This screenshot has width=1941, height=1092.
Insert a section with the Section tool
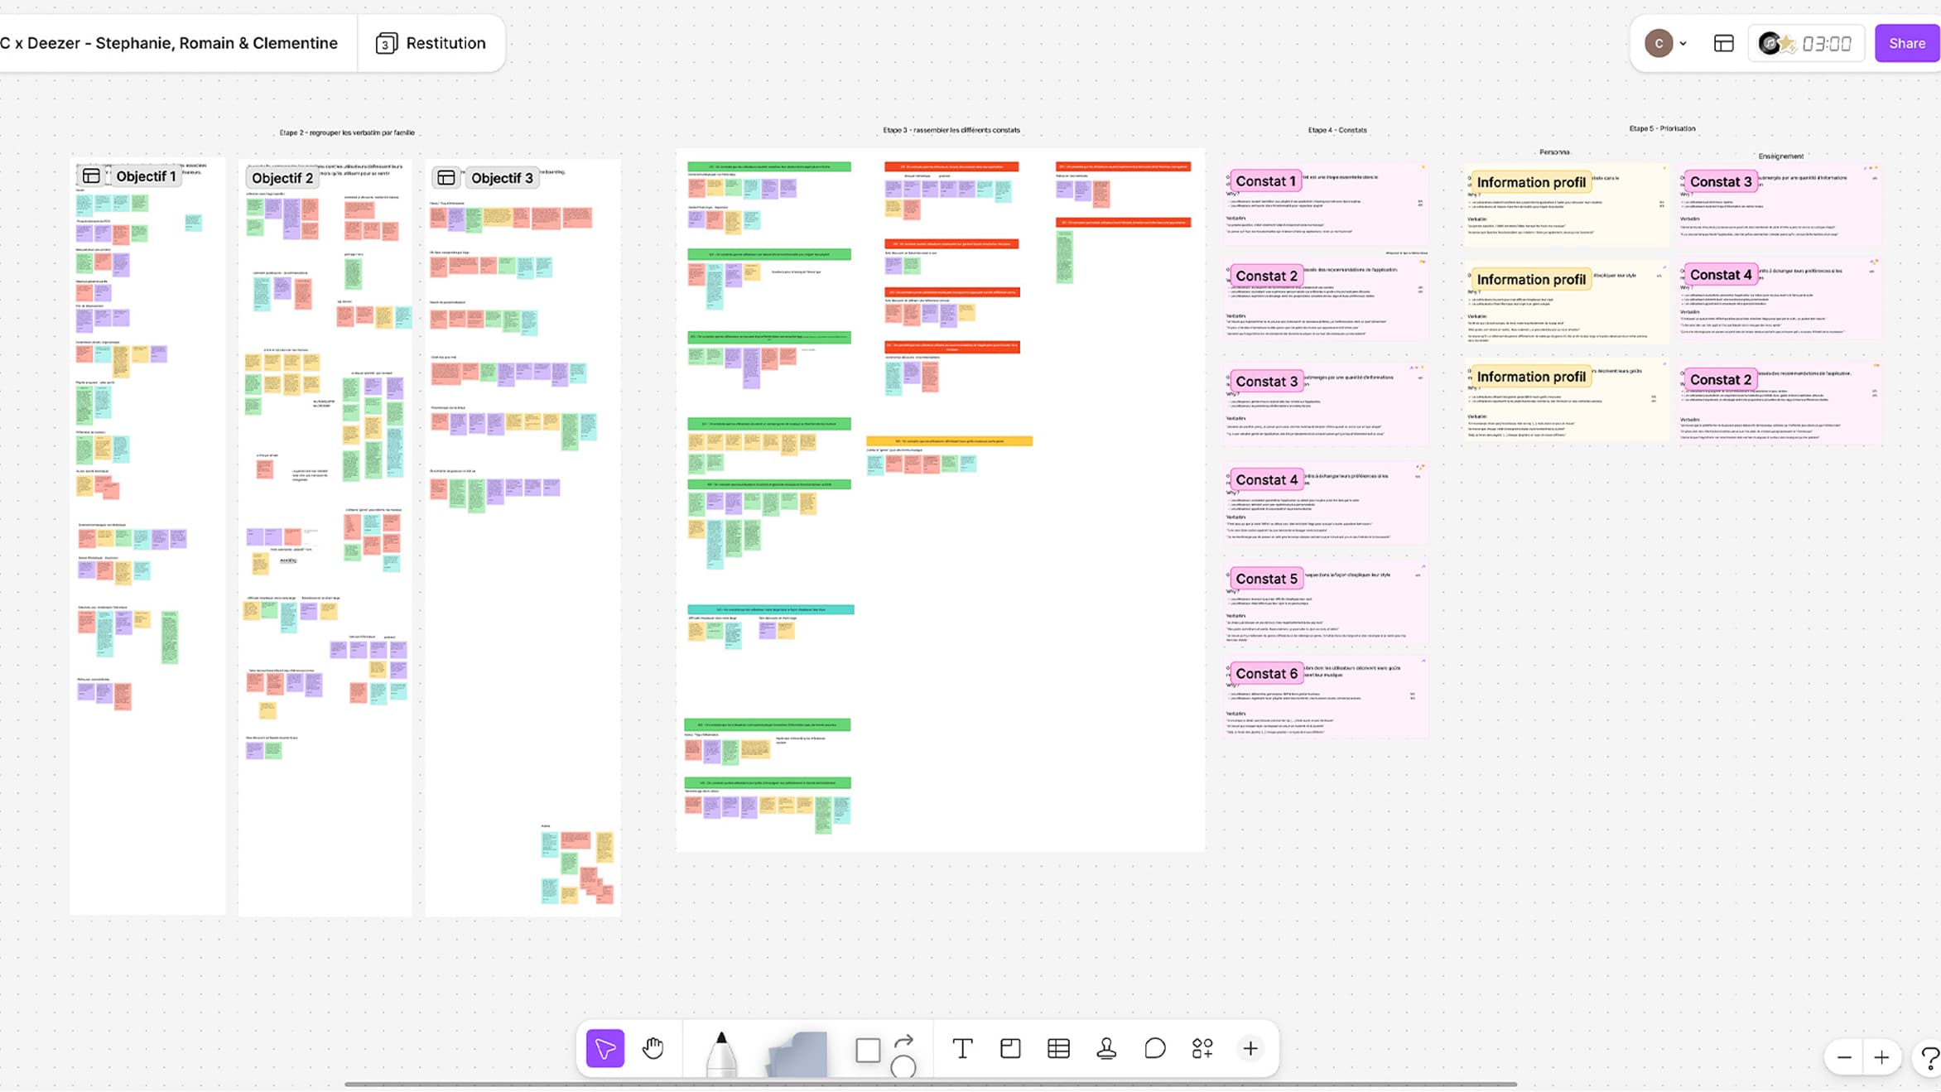(x=1010, y=1048)
